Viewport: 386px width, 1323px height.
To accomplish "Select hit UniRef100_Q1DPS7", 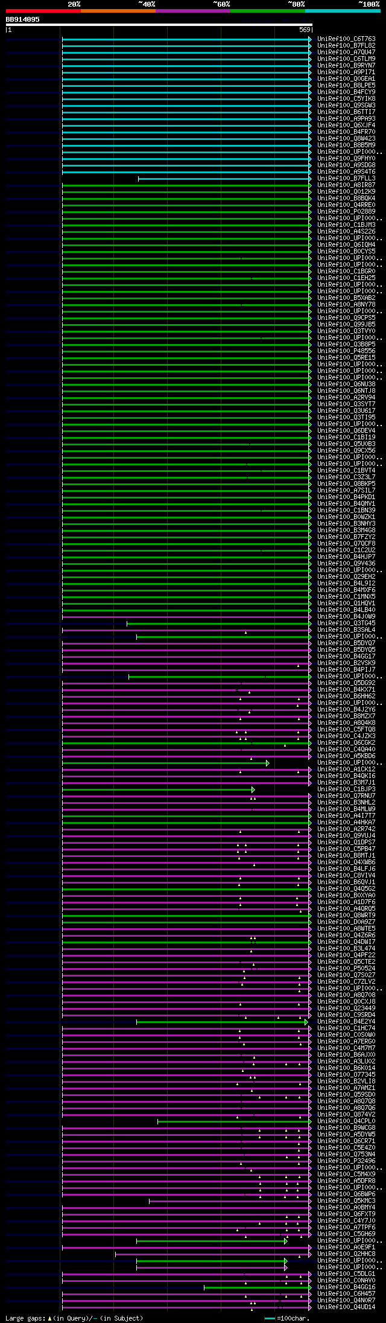I will click(x=346, y=843).
